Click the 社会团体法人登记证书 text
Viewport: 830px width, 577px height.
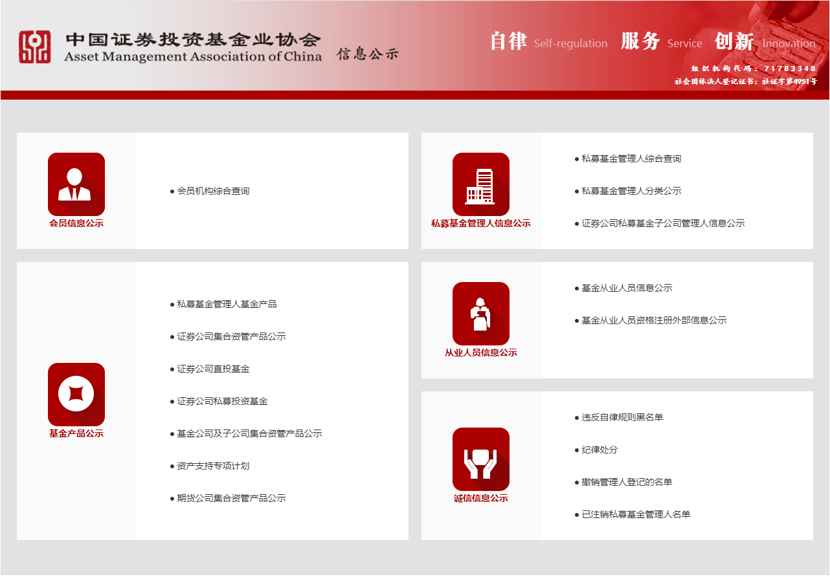[746, 82]
